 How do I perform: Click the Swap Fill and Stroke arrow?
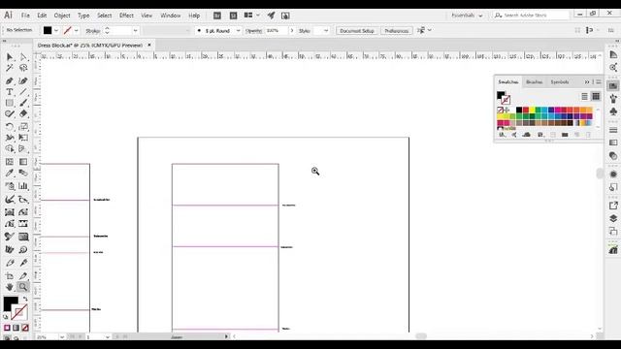(25, 300)
